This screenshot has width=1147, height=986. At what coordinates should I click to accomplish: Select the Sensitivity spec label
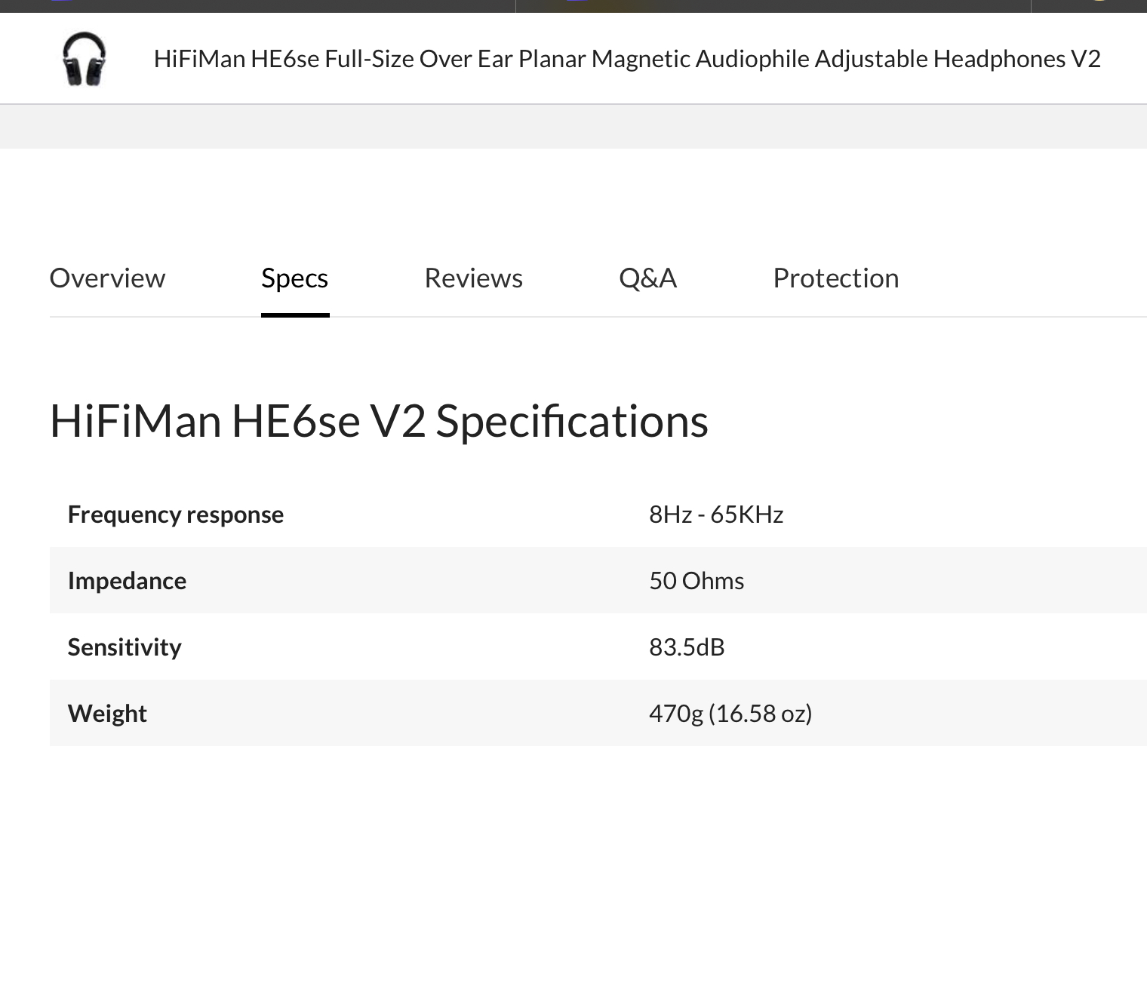pyautogui.click(x=125, y=647)
